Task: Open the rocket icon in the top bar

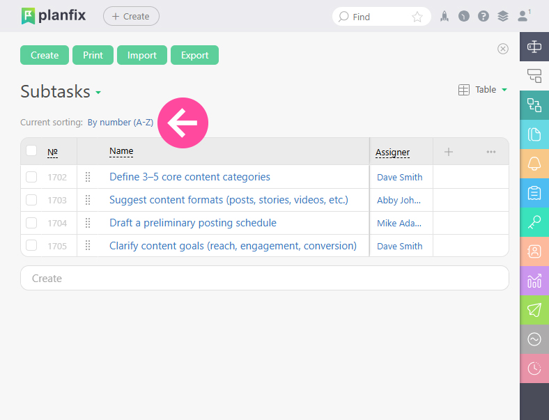Action: tap(444, 17)
